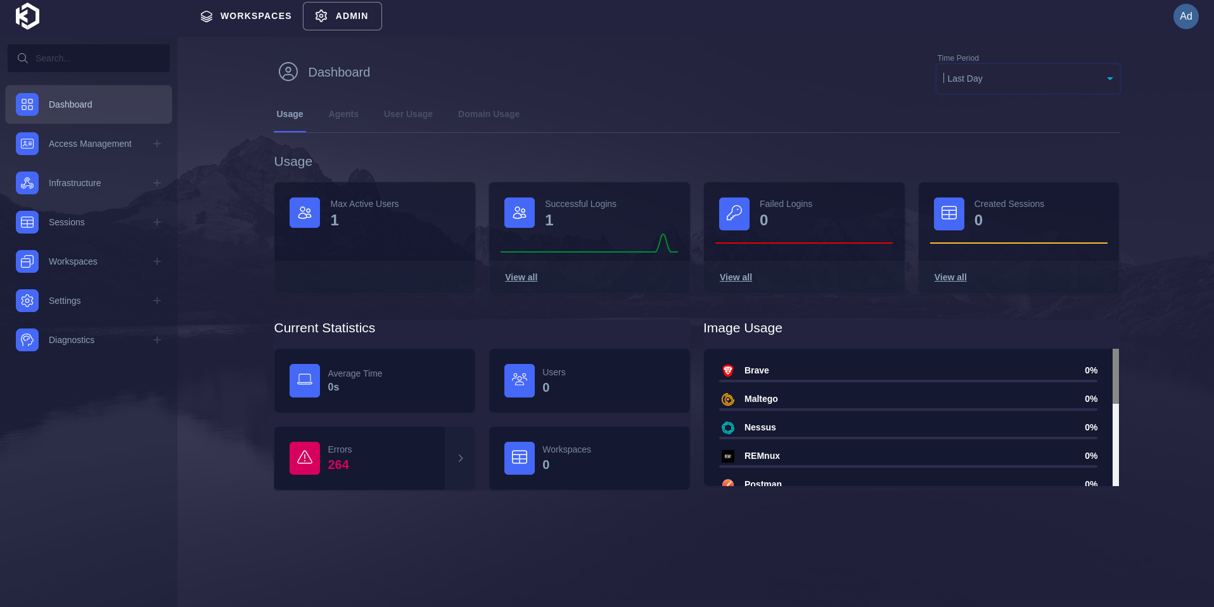Click the Errors count 264
The height and width of the screenshot is (607, 1214).
[x=338, y=465]
